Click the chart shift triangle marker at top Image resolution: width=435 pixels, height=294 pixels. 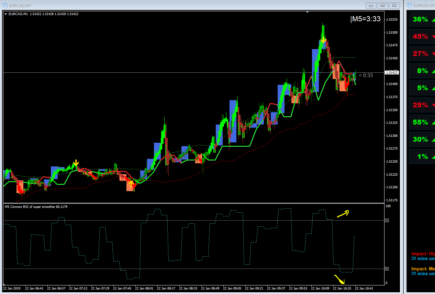[x=308, y=12]
